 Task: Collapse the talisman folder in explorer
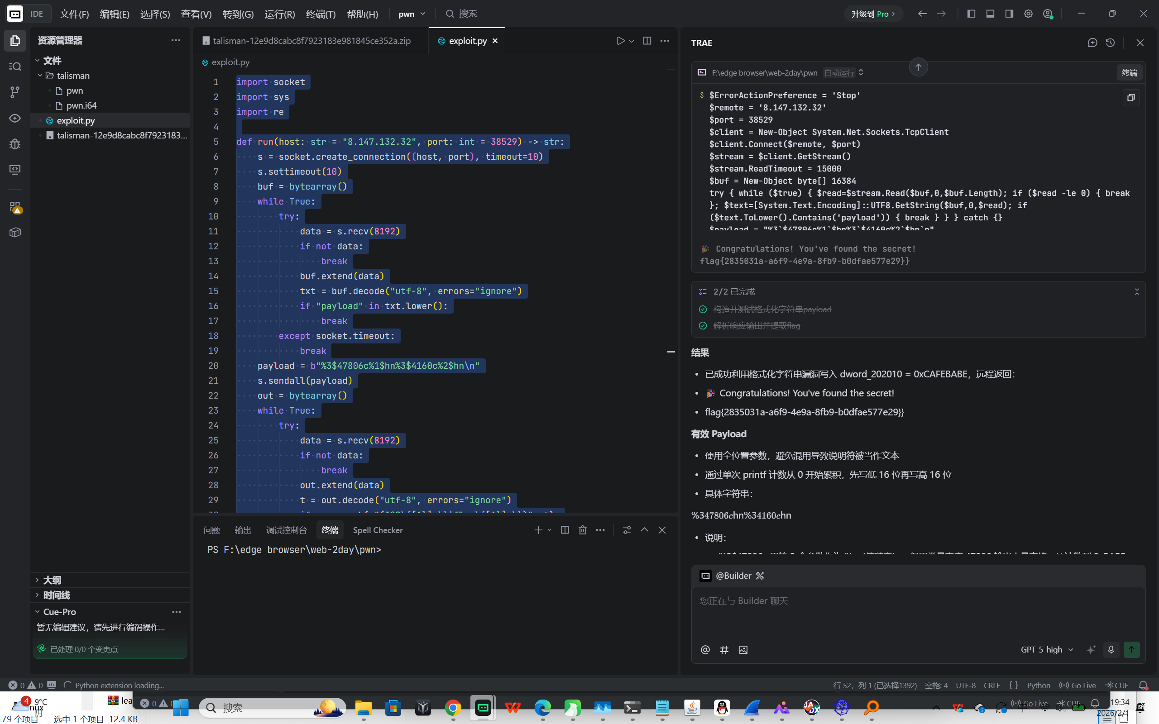click(40, 76)
